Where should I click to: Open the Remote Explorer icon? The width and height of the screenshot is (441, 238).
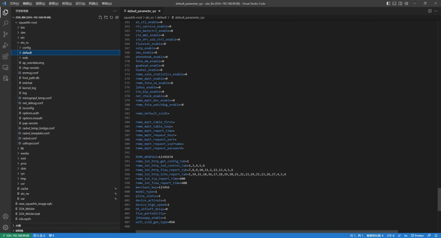tap(5, 67)
